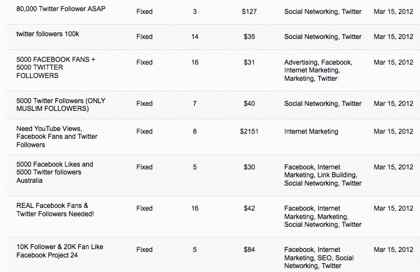Open '5000 Facebook Likes' Australia project
The height and width of the screenshot is (272, 420).
(x=55, y=172)
